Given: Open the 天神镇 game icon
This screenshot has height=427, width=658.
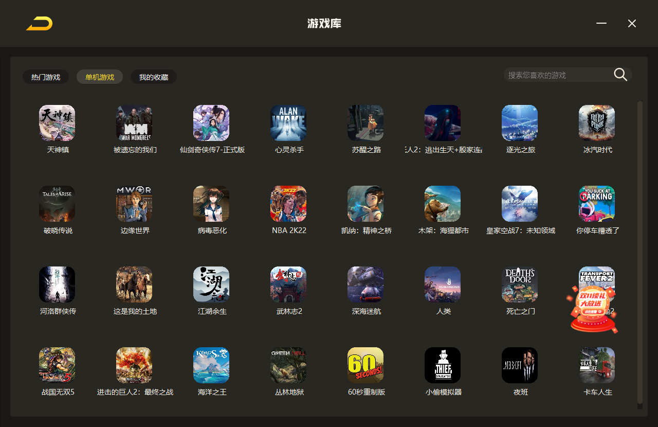Looking at the screenshot, I should click(x=57, y=123).
